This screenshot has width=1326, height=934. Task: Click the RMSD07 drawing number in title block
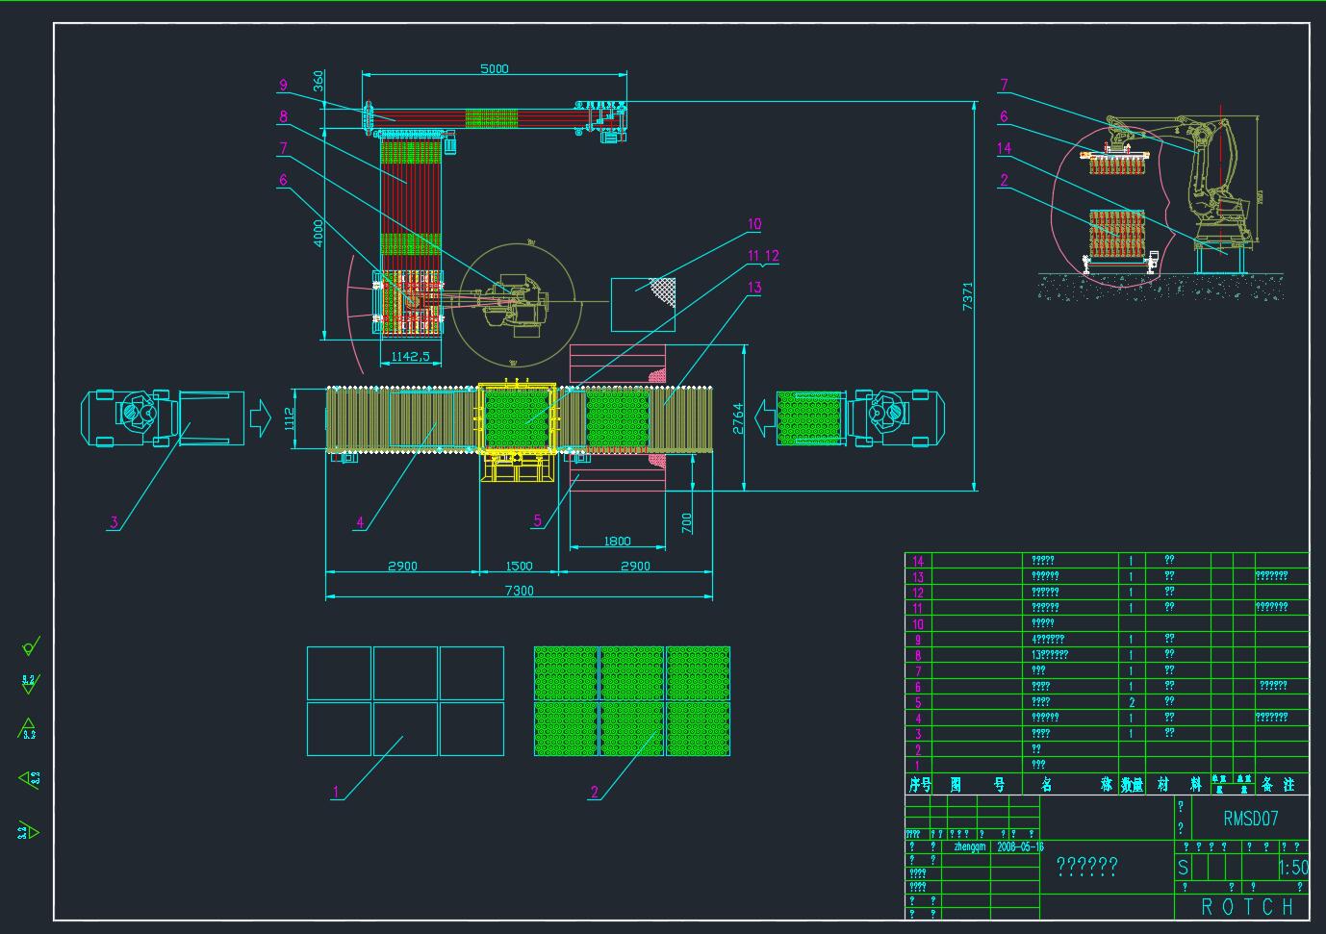pos(1250,820)
